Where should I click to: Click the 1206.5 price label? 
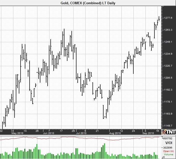point(168,78)
